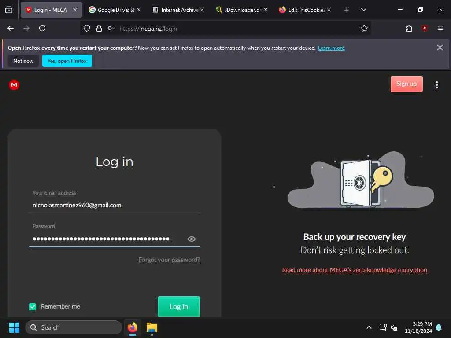Close the Login - MEGA tab

coord(75,10)
